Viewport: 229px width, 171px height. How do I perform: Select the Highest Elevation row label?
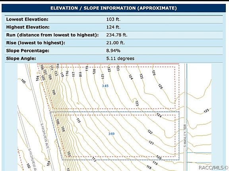(x=28, y=27)
